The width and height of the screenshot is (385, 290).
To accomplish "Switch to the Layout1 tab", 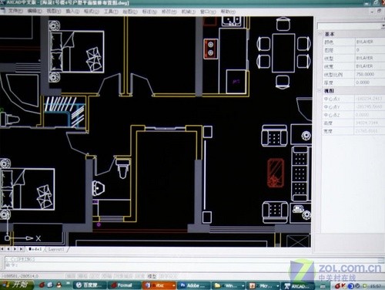I will 56,249.
